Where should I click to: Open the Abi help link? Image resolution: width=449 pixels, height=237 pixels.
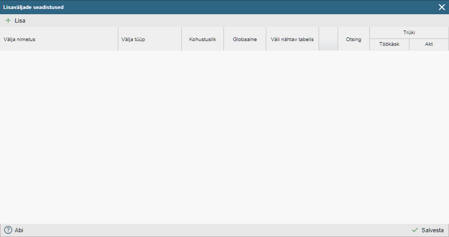tap(19, 230)
